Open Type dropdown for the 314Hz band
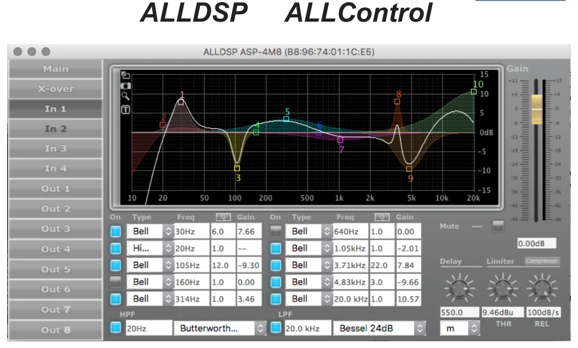578x348 pixels. (150, 299)
